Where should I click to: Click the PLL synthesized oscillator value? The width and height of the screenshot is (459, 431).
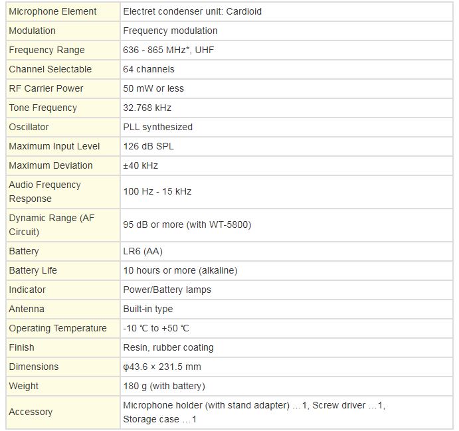(158, 127)
